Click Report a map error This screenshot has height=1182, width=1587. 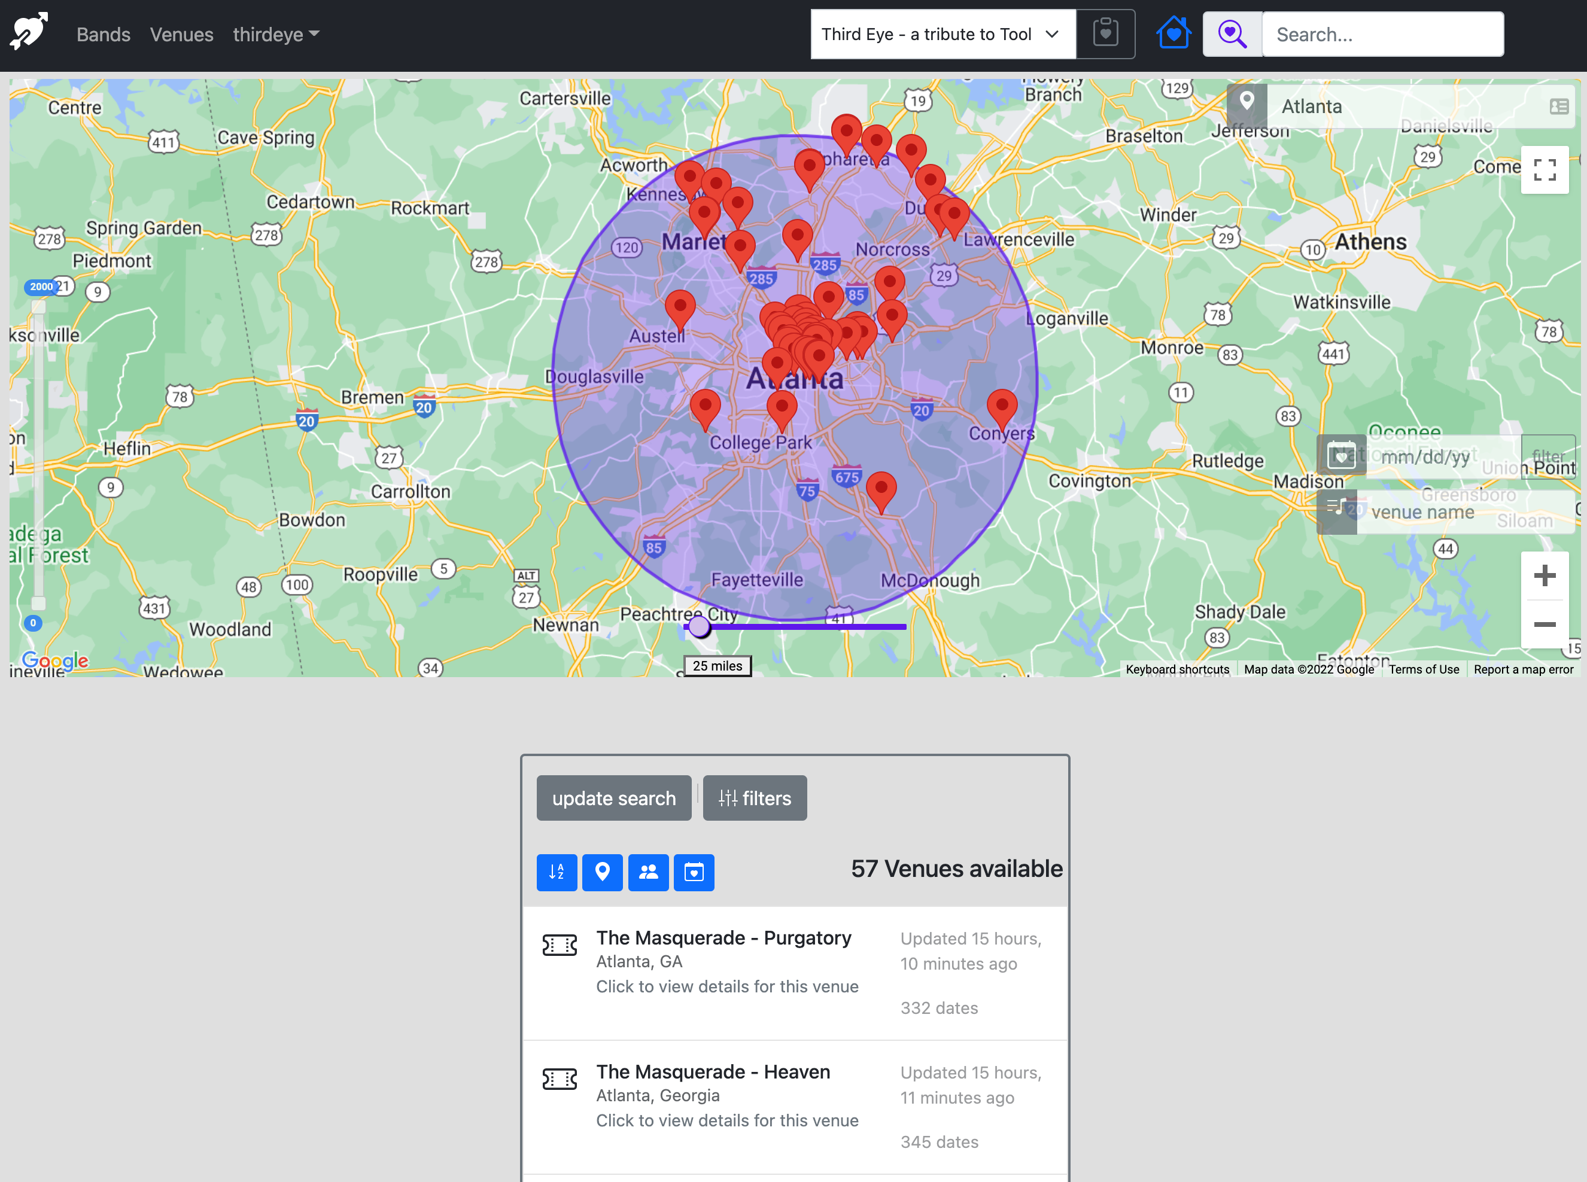pyautogui.click(x=1522, y=669)
